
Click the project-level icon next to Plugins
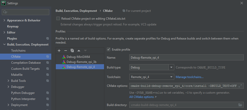click(47, 39)
